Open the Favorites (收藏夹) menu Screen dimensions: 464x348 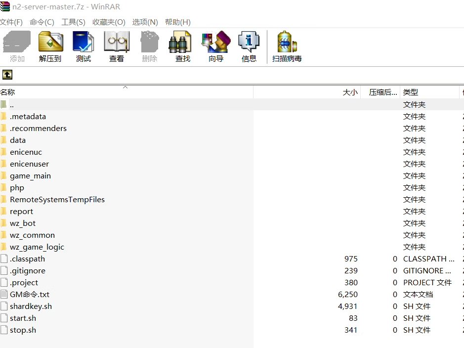pos(109,22)
